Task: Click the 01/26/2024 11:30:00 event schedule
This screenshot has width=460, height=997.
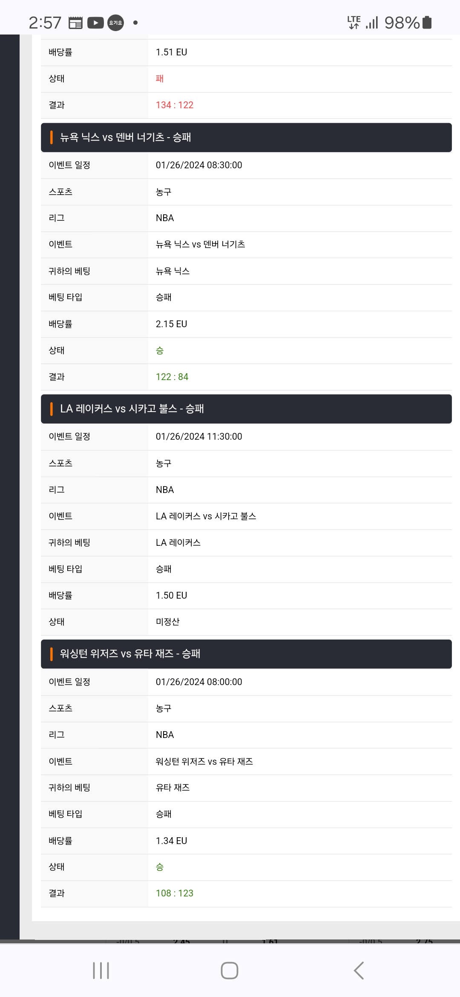Action: (199, 436)
